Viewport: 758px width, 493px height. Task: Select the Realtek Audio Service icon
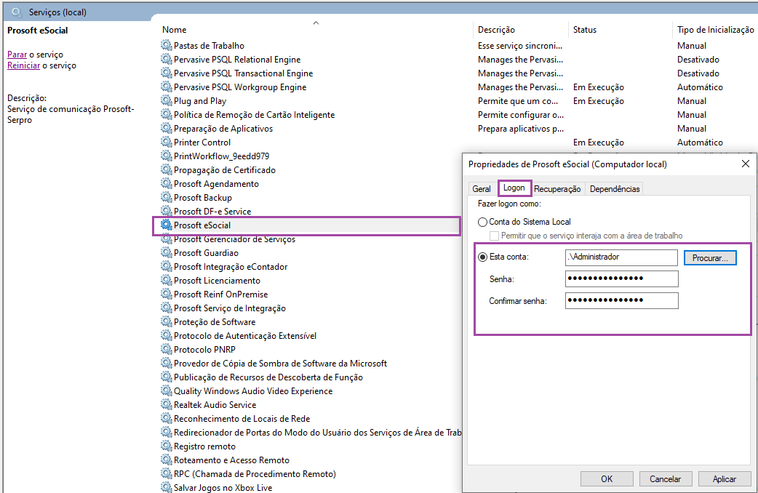(x=167, y=404)
